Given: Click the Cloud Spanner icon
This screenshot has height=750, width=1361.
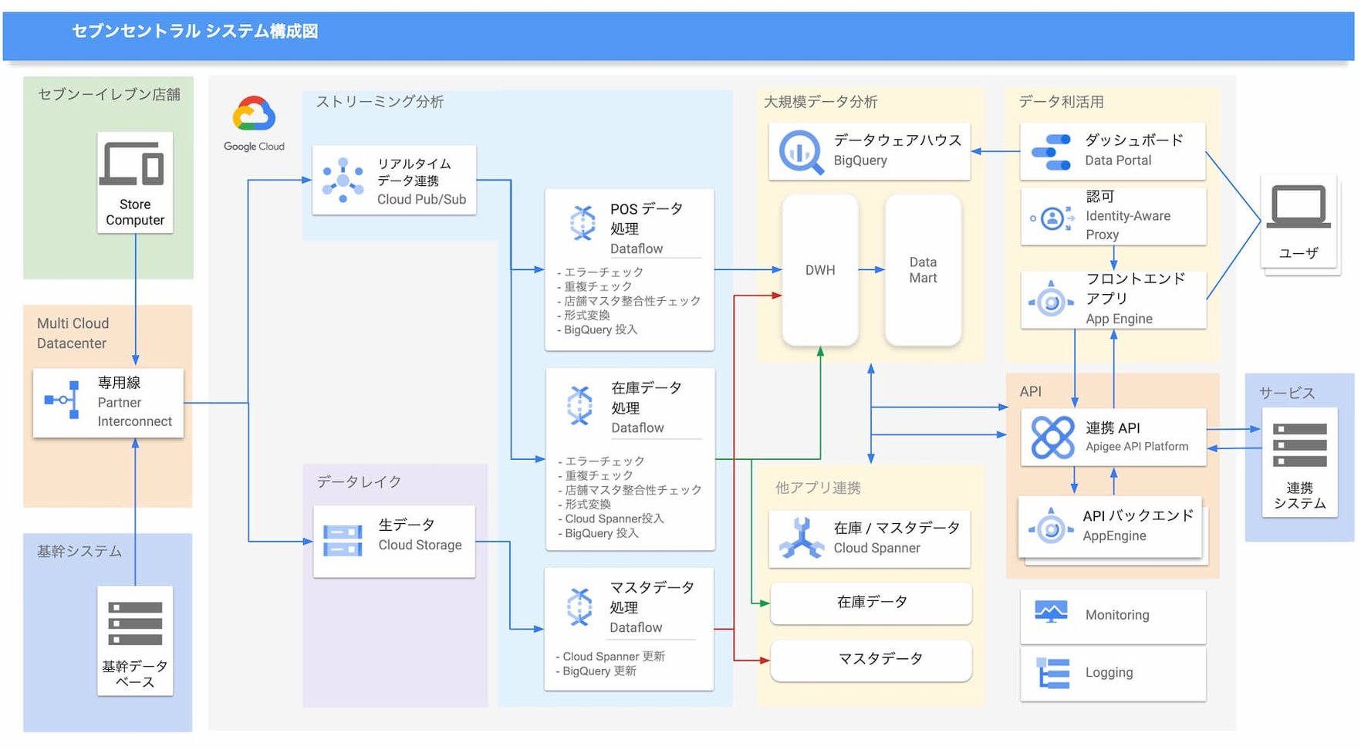Looking at the screenshot, I should tap(802, 538).
